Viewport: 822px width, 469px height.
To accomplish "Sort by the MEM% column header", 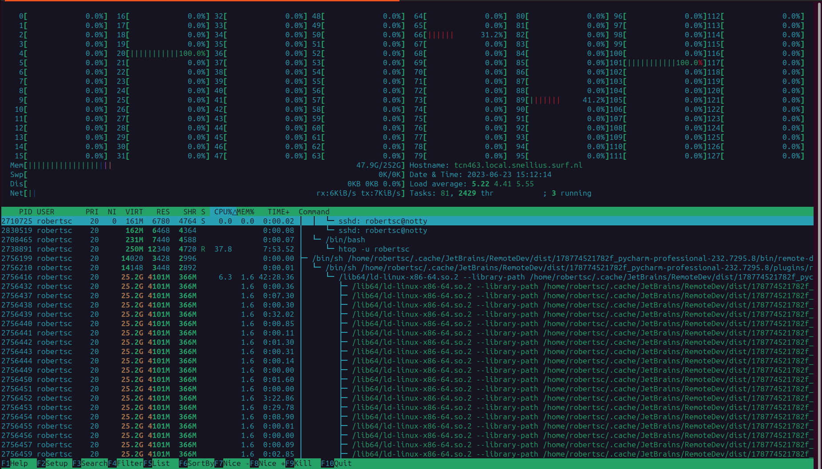I will 245,212.
